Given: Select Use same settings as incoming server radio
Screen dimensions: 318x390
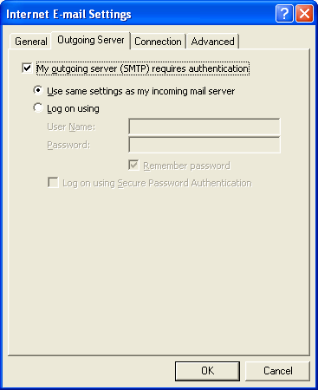Looking at the screenshot, I should click(x=38, y=90).
